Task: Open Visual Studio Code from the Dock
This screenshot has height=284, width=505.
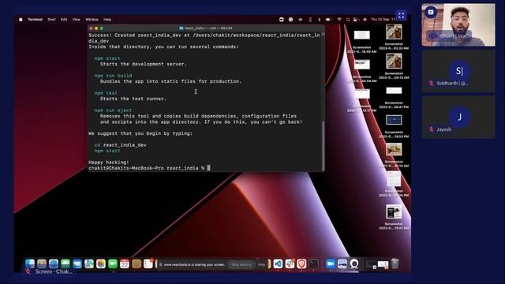Action: point(278,263)
